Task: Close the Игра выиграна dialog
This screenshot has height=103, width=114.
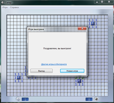Action: (82, 28)
